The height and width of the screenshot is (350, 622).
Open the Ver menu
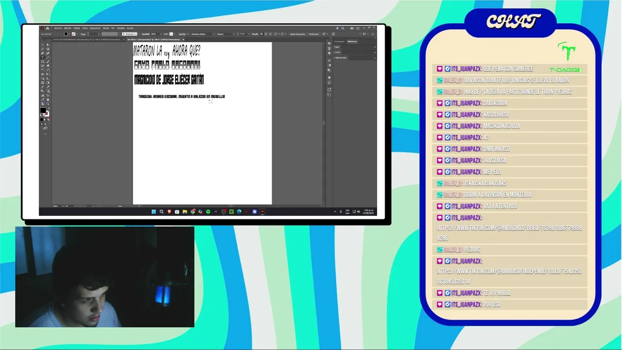coord(113,28)
